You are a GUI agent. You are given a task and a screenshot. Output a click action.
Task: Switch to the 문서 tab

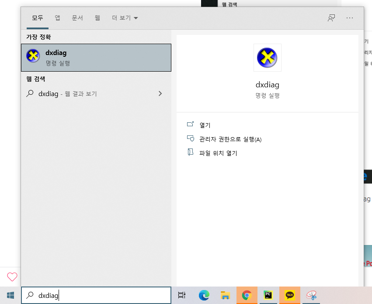click(77, 18)
